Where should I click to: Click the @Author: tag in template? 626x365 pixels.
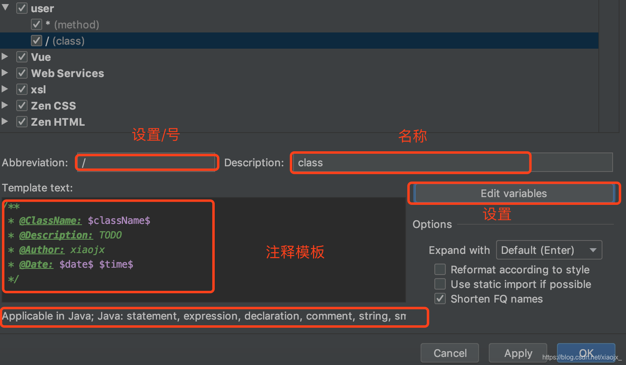42,250
